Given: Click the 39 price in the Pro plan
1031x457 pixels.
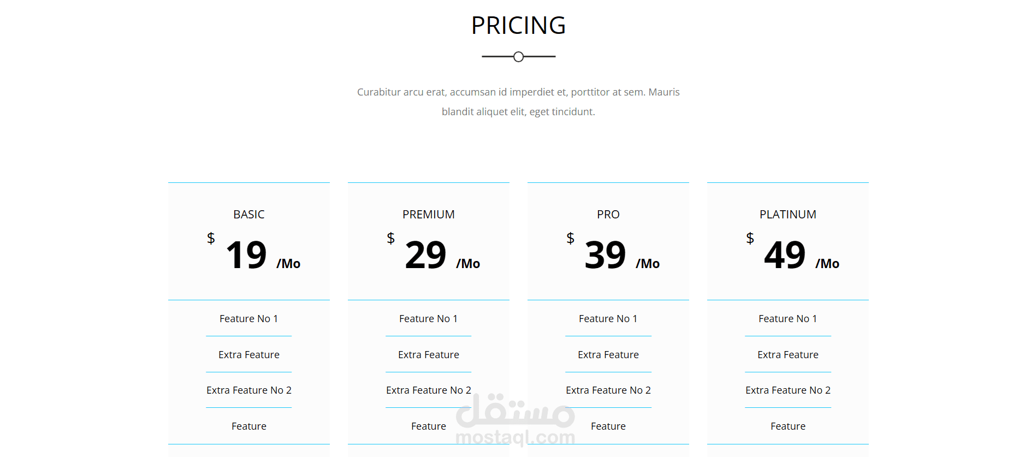Looking at the screenshot, I should 605,255.
